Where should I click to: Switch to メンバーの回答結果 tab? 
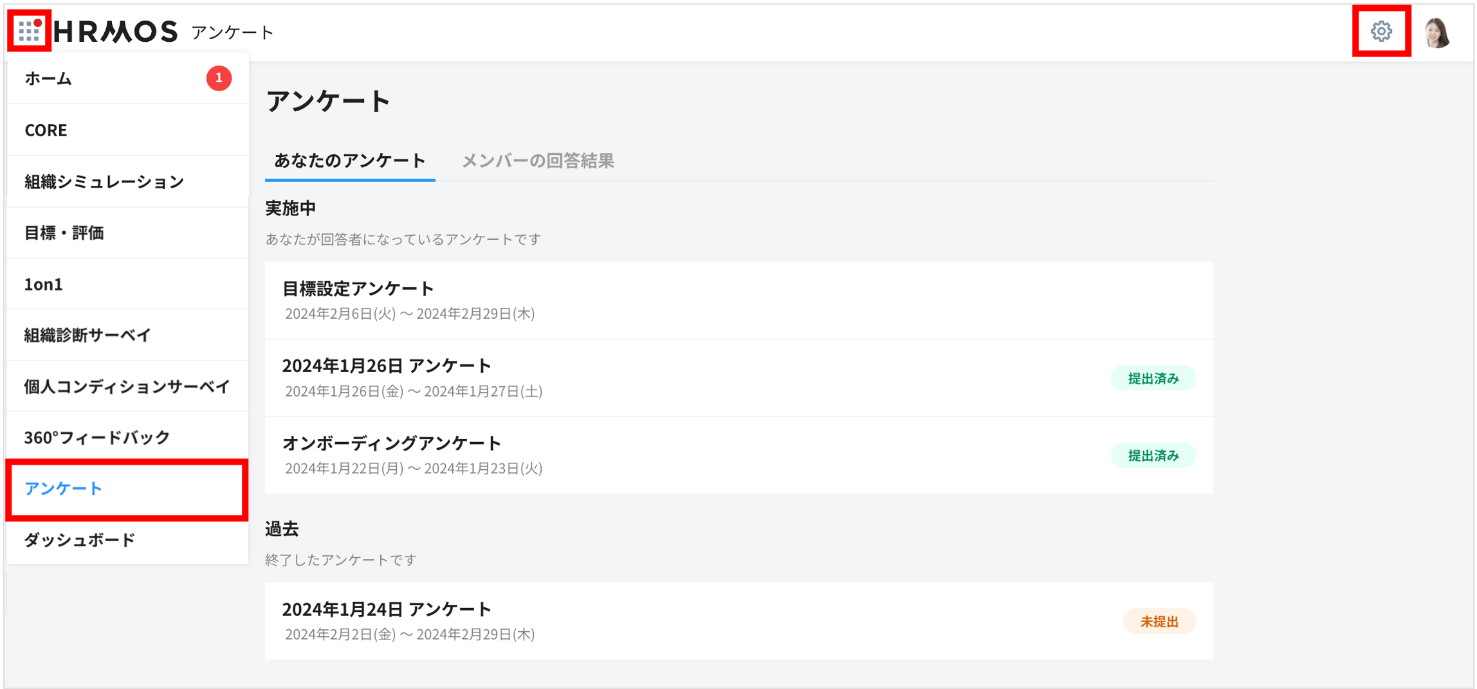pos(538,161)
